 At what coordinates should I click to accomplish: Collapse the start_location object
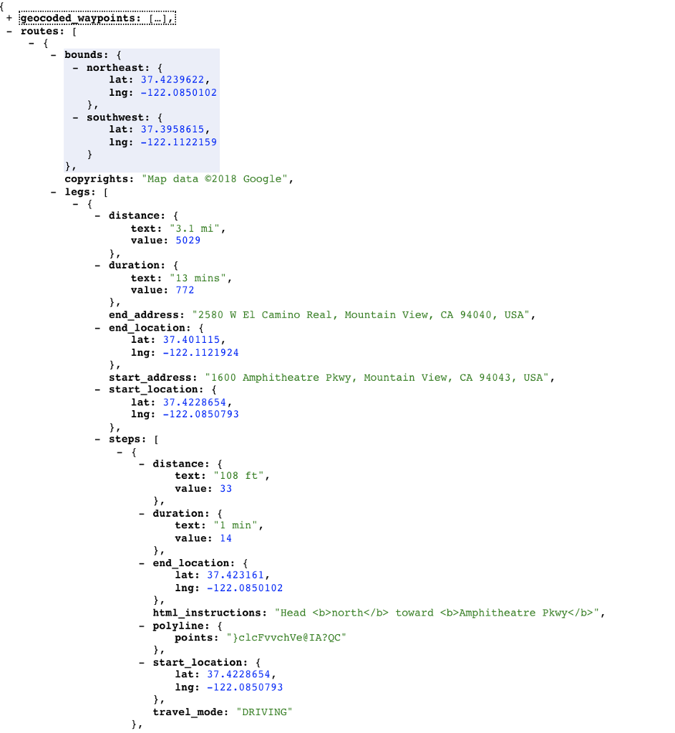[x=97, y=389]
